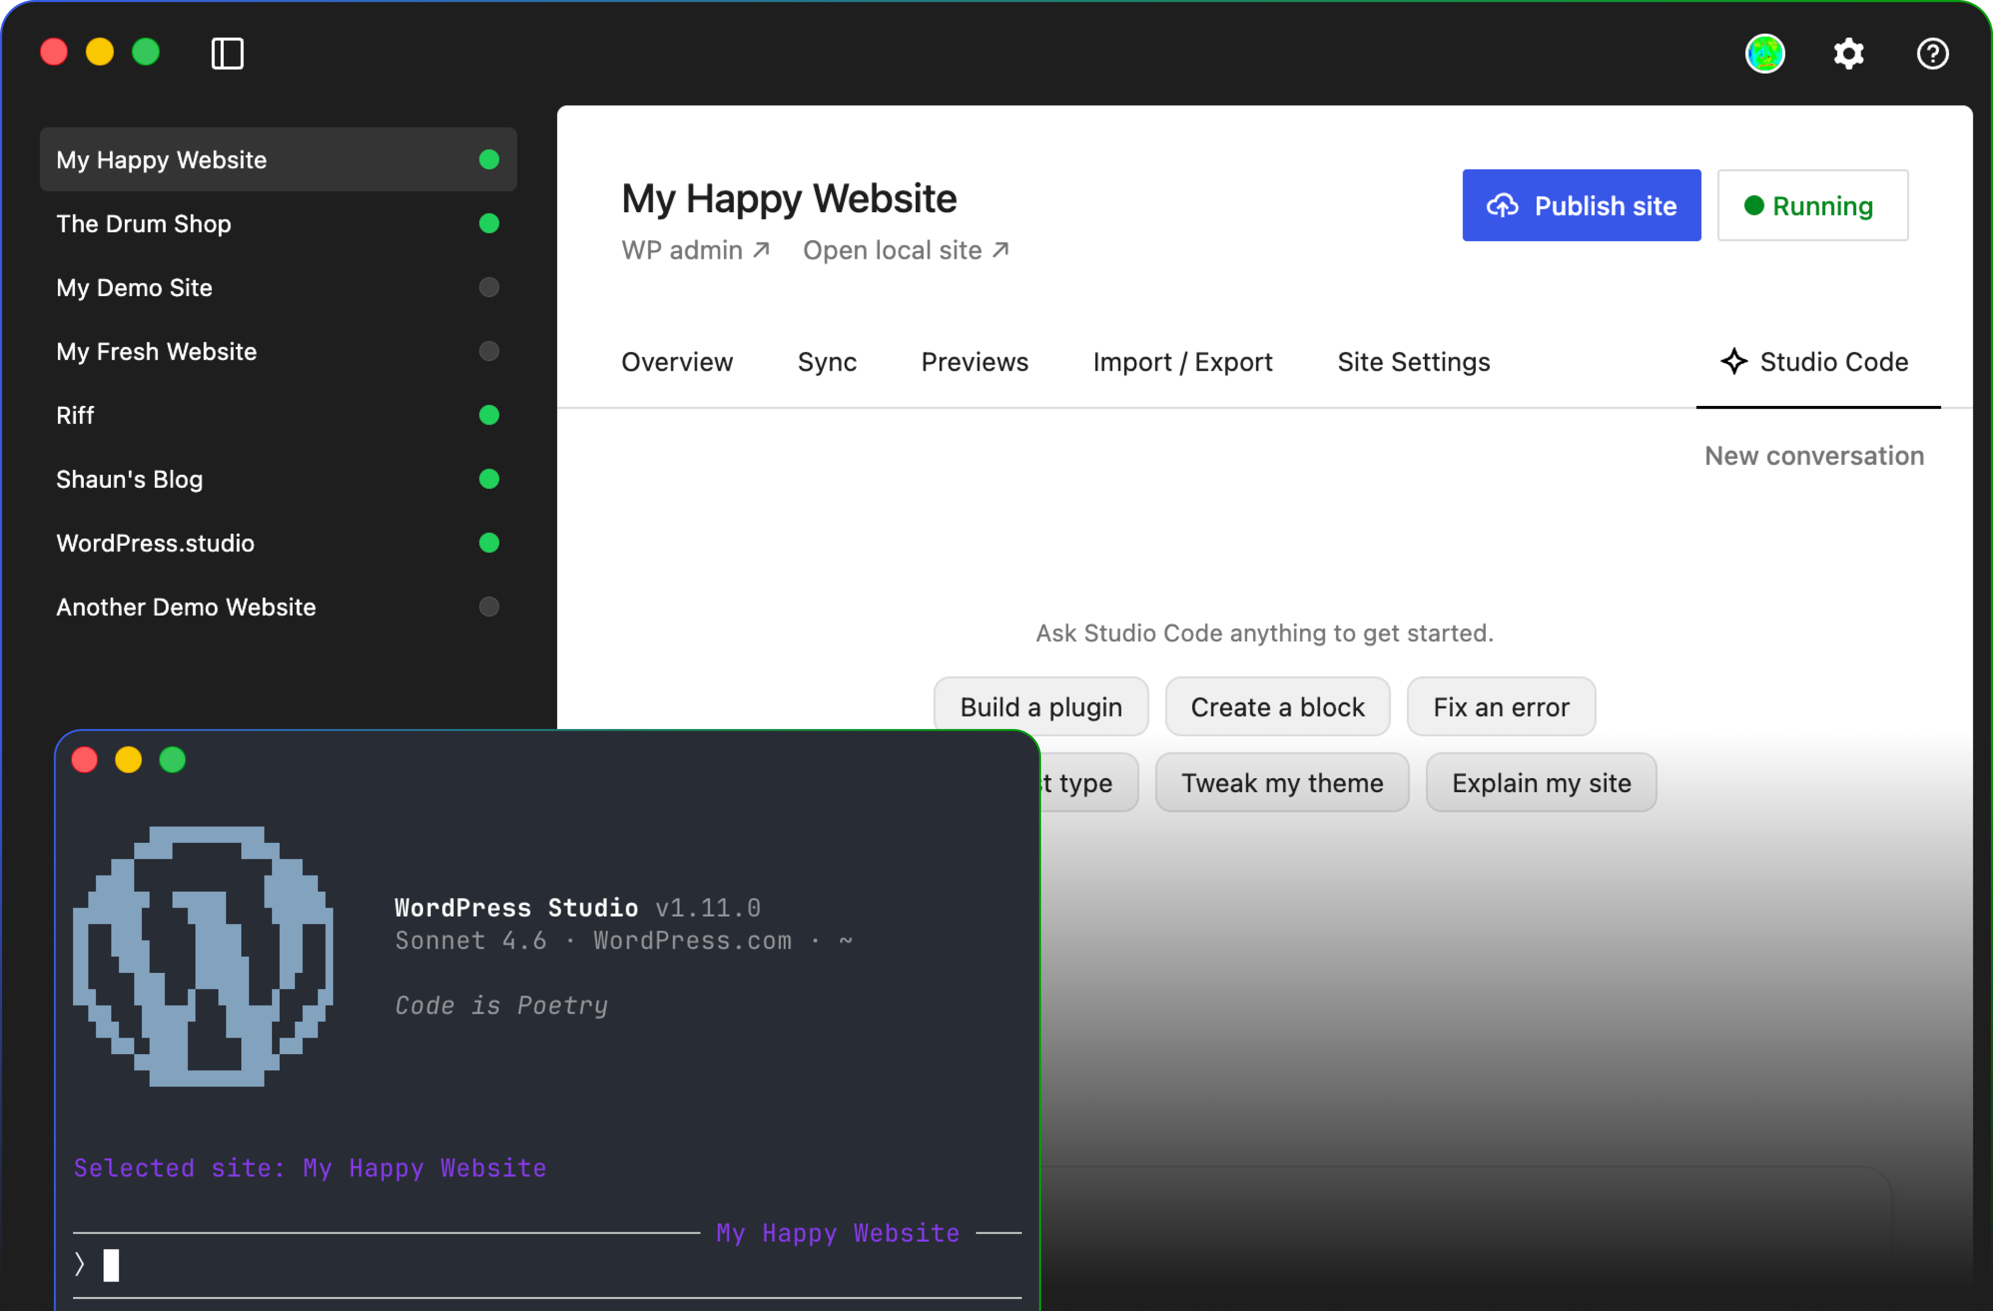Close the terminal window with red button
The width and height of the screenshot is (1993, 1311).
point(84,759)
